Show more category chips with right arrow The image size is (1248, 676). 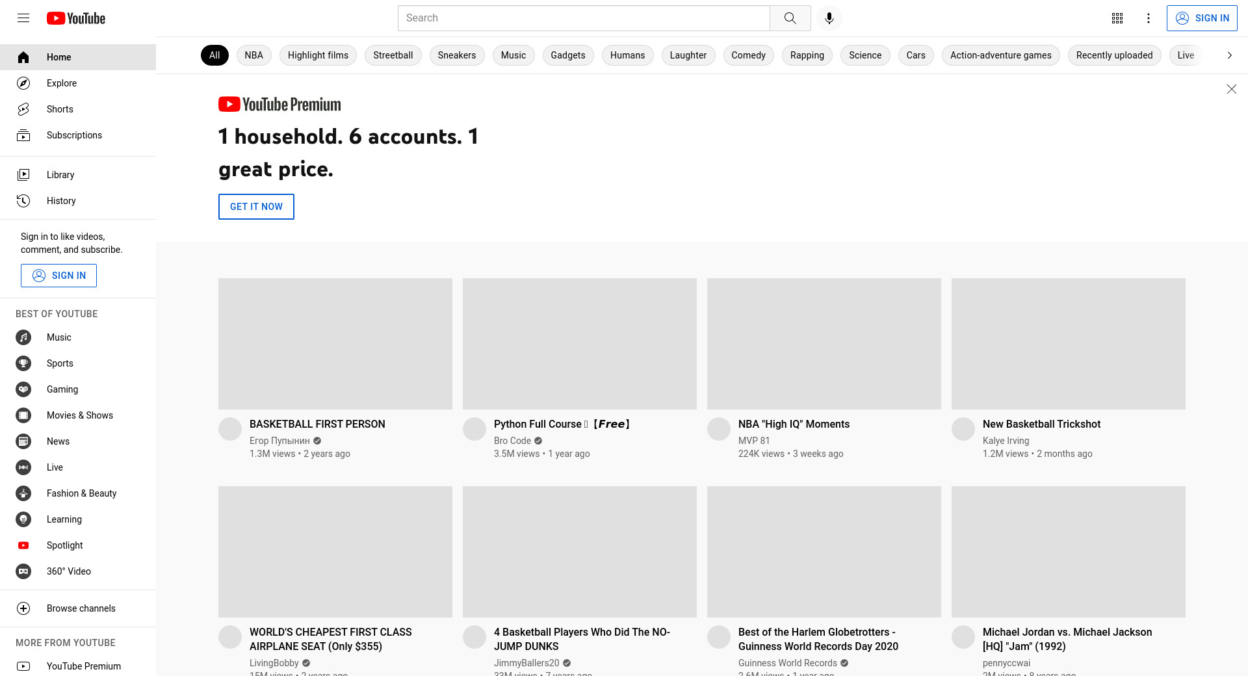point(1229,55)
